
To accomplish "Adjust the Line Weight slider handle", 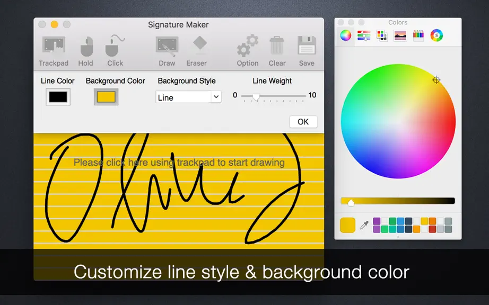I will pyautogui.click(x=256, y=97).
